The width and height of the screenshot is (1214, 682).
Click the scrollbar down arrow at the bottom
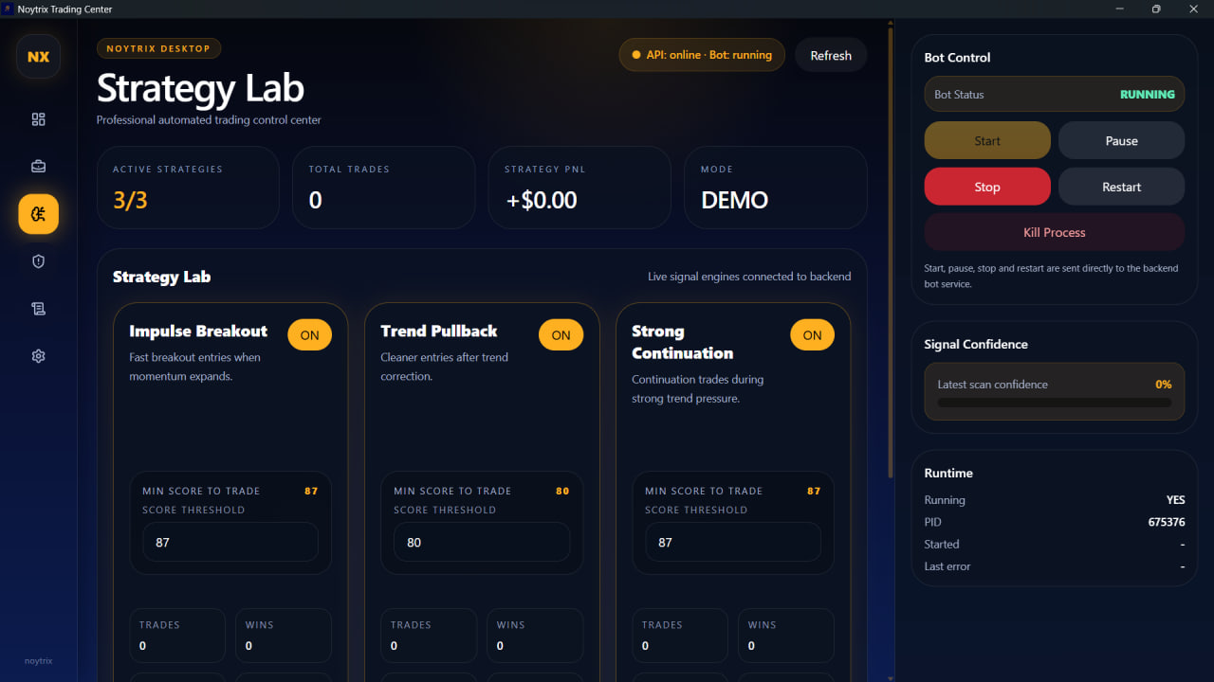(x=891, y=677)
